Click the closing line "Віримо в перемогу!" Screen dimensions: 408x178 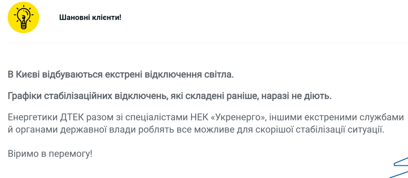(x=50, y=154)
